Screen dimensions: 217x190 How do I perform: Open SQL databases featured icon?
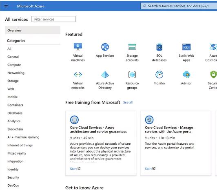(159, 47)
